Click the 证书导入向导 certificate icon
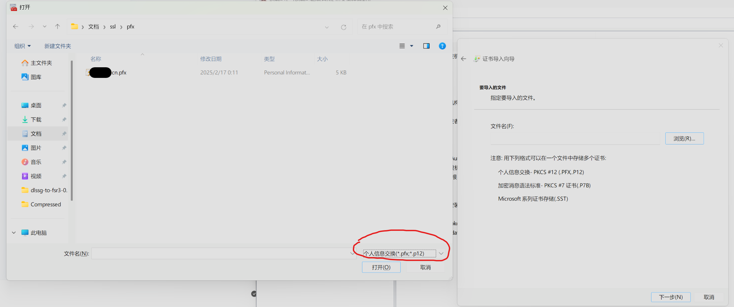This screenshot has height=307, width=734. (x=477, y=59)
